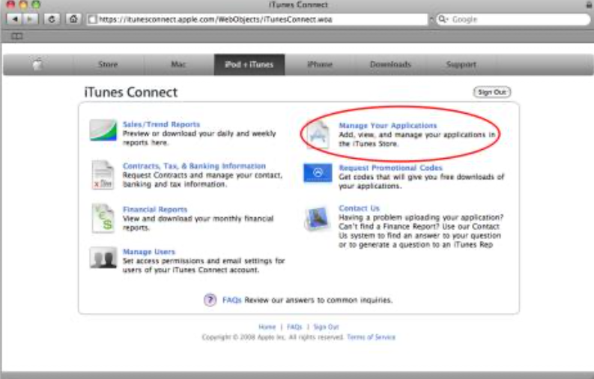Select the Mac tab

178,64
